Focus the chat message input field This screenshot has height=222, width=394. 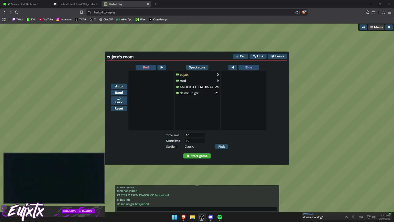(x=197, y=209)
